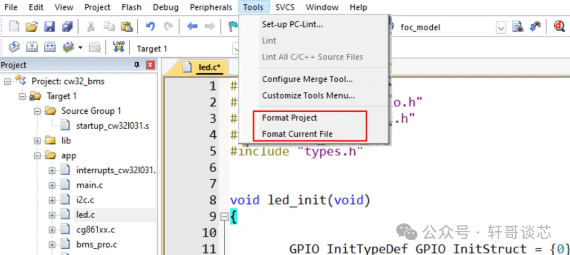Click the LOAD download-to-flash icon
Image resolution: width=570 pixels, height=255 pixels.
(x=119, y=47)
